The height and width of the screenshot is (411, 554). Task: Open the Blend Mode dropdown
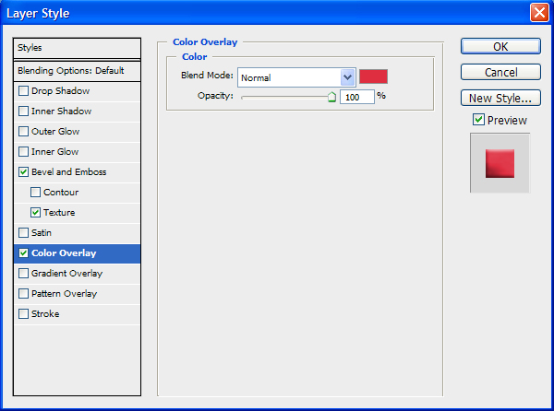(x=348, y=77)
